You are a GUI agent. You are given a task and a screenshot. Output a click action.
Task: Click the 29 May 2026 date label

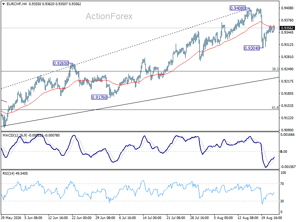coord(11,218)
